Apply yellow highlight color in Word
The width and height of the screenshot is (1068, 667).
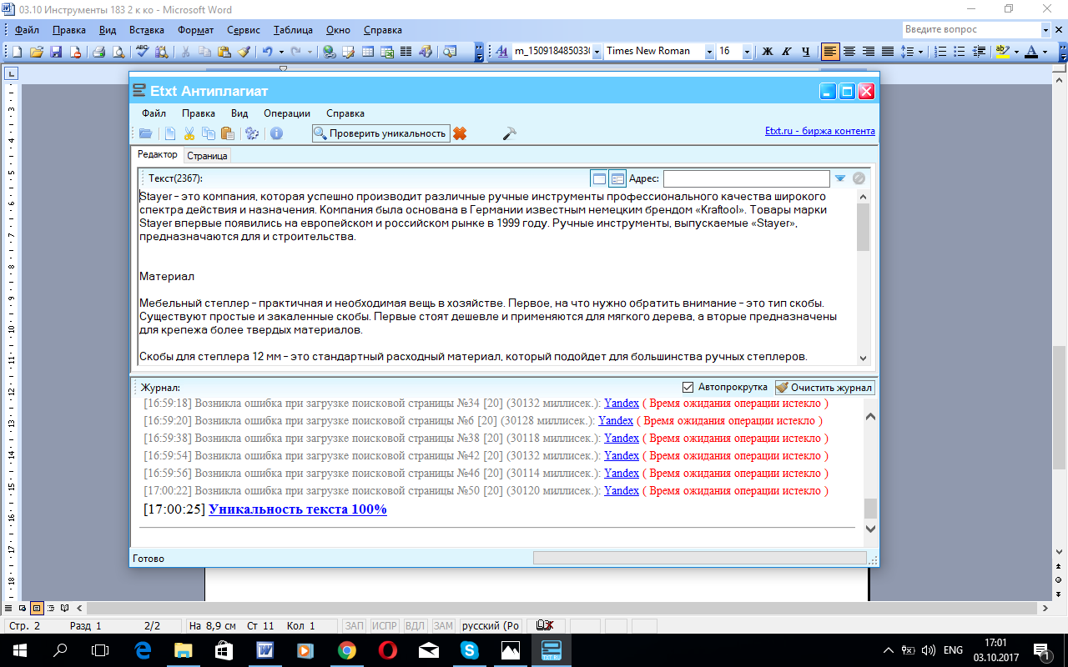1003,52
